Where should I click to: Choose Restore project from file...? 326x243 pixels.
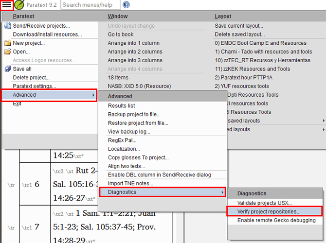(138, 123)
